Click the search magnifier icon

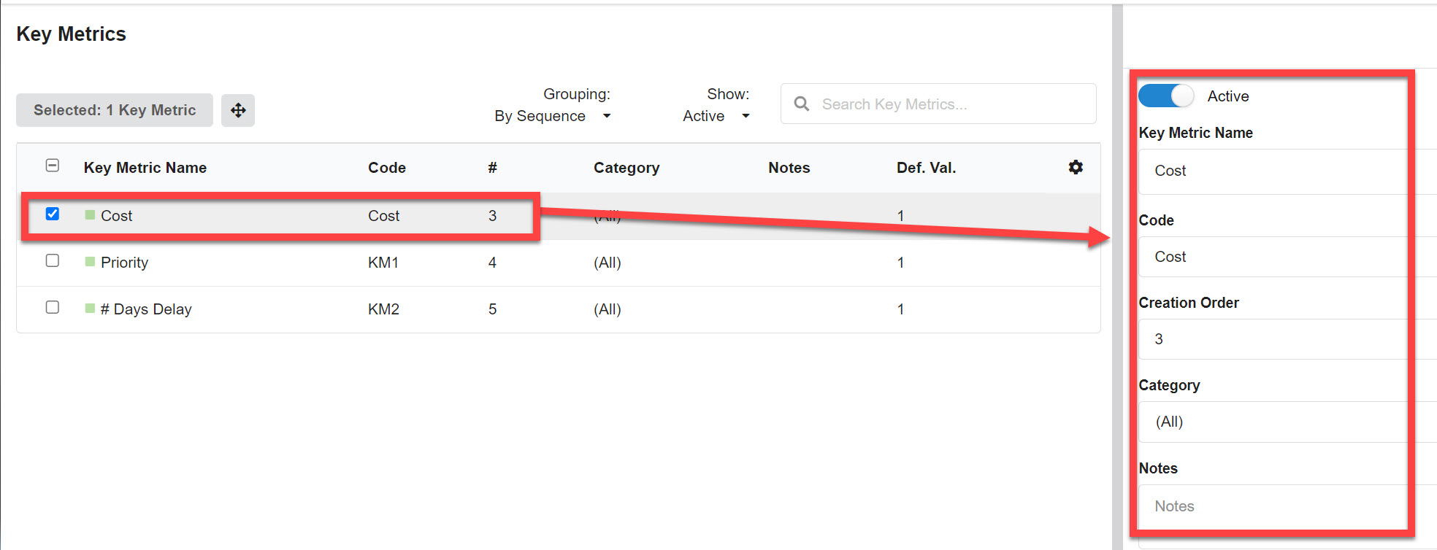tap(802, 104)
